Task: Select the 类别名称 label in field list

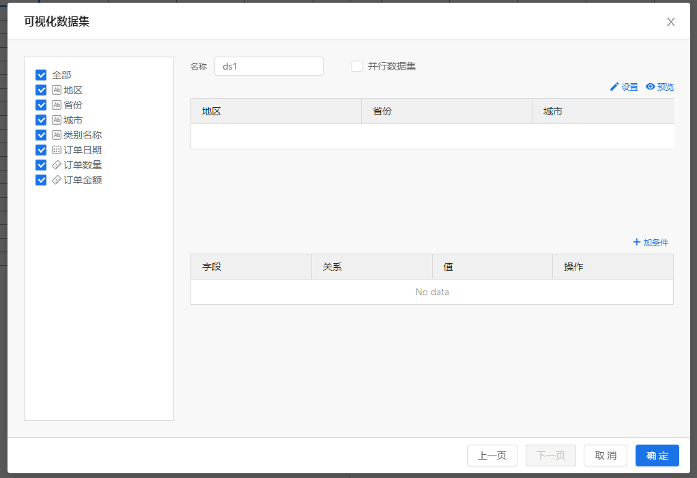Action: click(x=83, y=135)
